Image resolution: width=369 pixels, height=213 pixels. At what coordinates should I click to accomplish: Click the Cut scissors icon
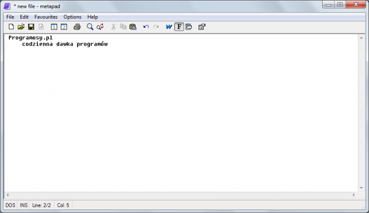click(113, 27)
